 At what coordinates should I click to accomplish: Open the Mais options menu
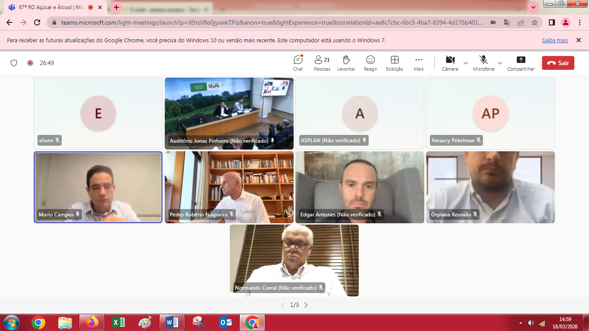pos(419,63)
